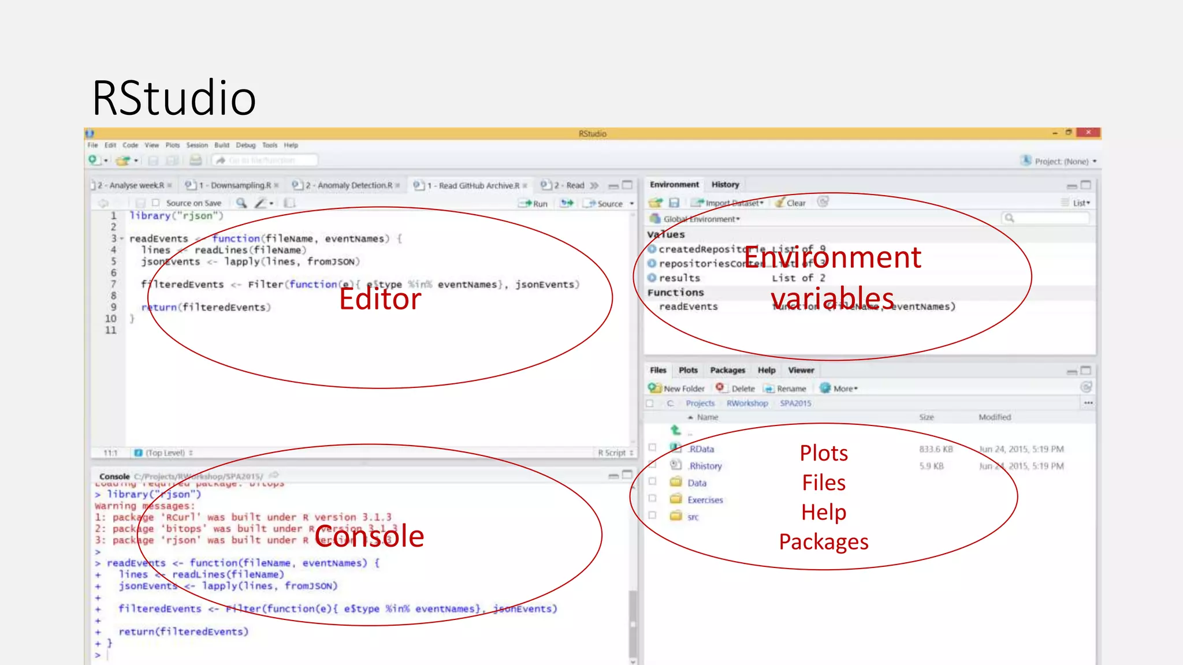Switch to the Viewer tab

tap(801, 370)
